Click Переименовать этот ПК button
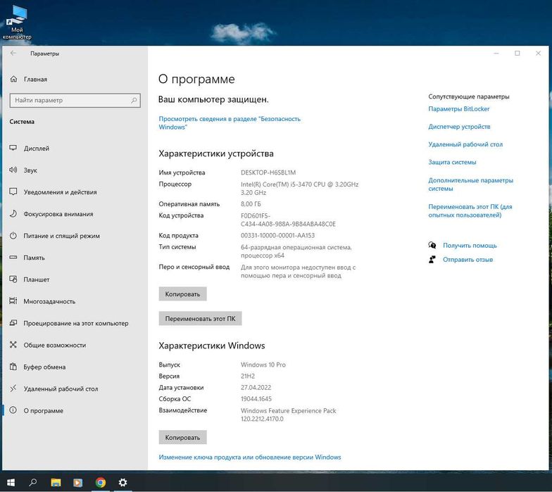 [200, 318]
